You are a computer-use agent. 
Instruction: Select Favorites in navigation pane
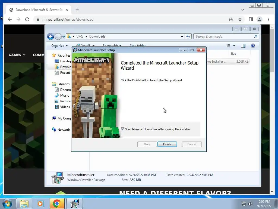(61, 56)
